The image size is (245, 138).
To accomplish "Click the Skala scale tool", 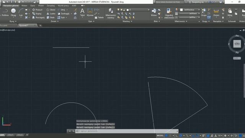I will pyautogui.click(x=51, y=18).
